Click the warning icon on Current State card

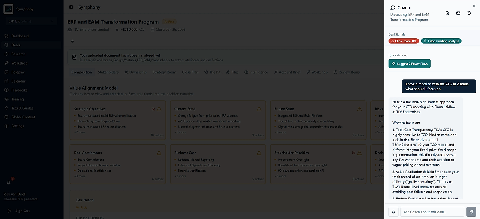[259, 109]
